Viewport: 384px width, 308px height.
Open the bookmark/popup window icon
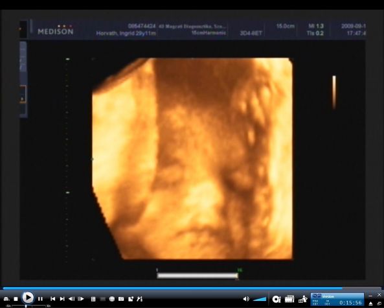(131, 299)
